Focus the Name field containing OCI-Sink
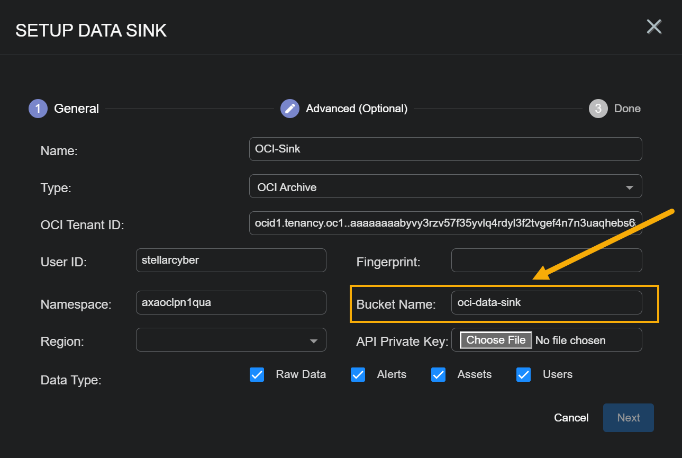The image size is (682, 458). tap(444, 149)
